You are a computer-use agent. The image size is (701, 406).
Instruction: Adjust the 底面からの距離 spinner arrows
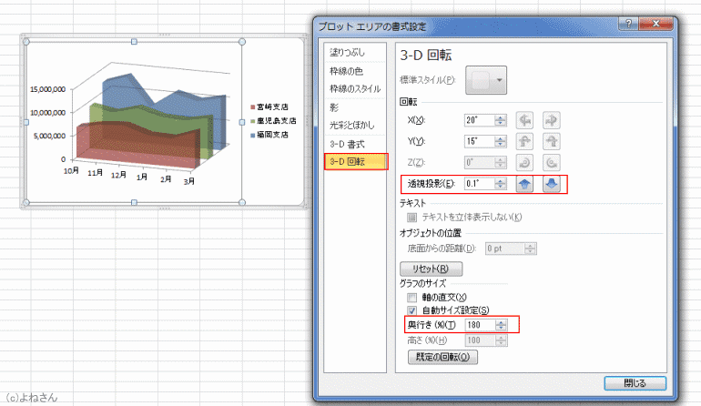coord(530,249)
